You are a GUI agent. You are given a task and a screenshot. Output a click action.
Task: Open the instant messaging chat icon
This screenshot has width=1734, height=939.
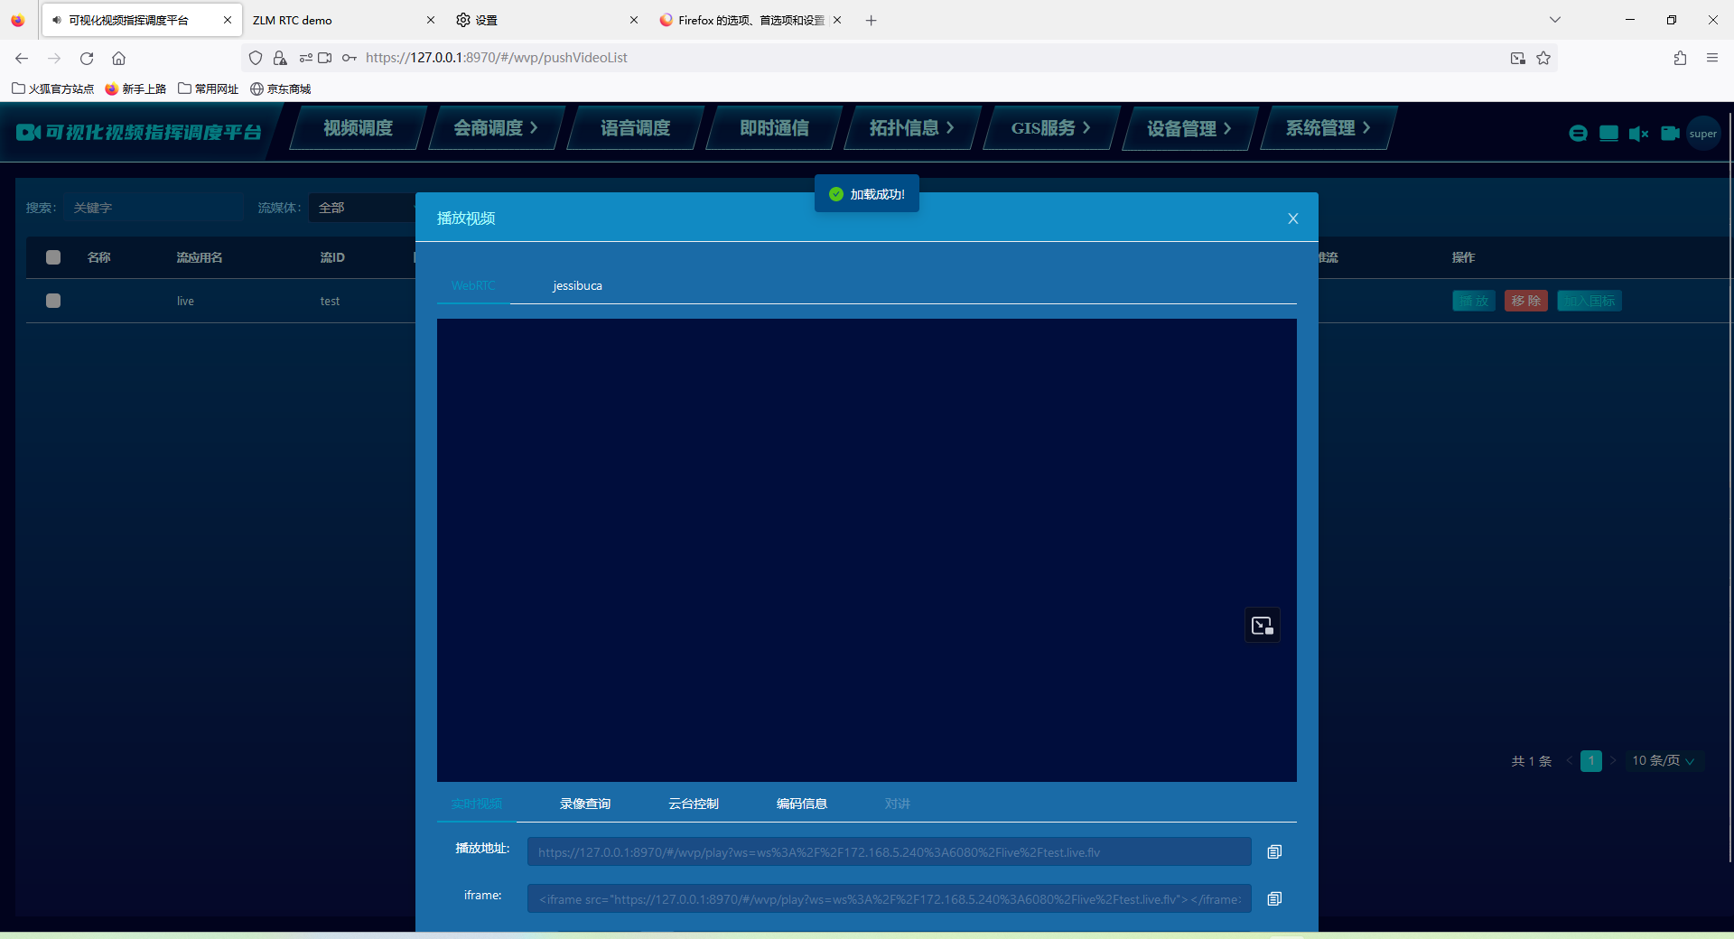pos(1578,133)
